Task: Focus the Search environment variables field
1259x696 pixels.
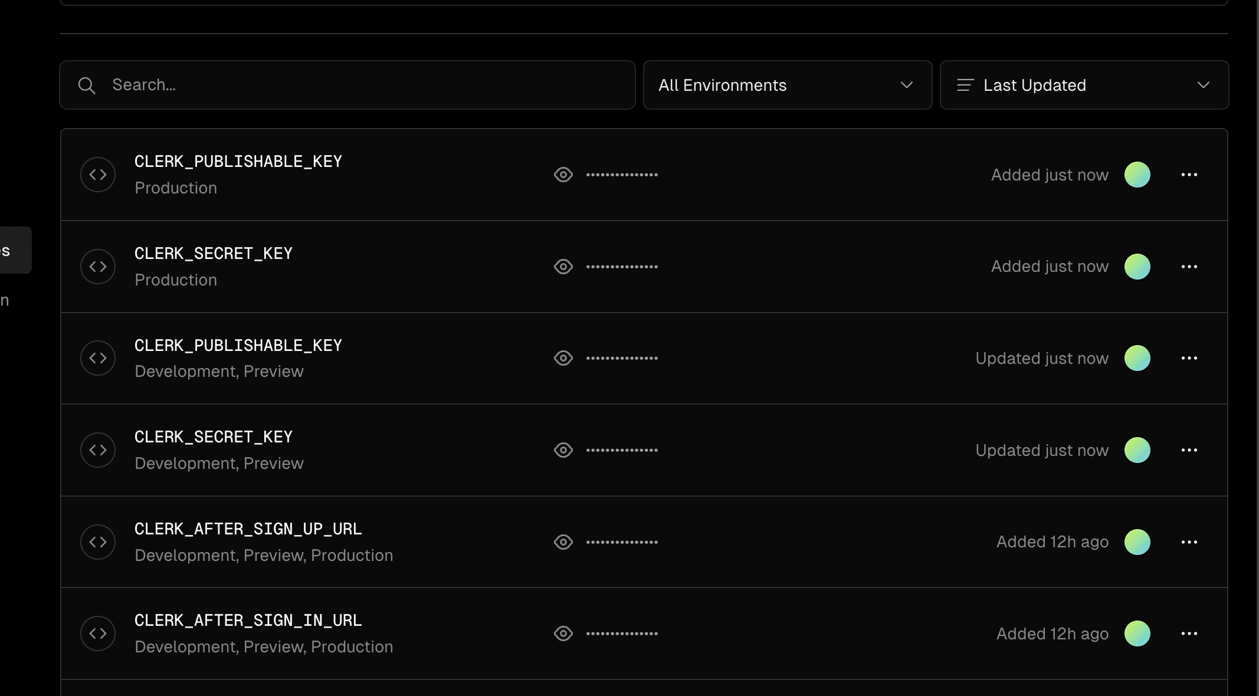Action: pos(347,85)
